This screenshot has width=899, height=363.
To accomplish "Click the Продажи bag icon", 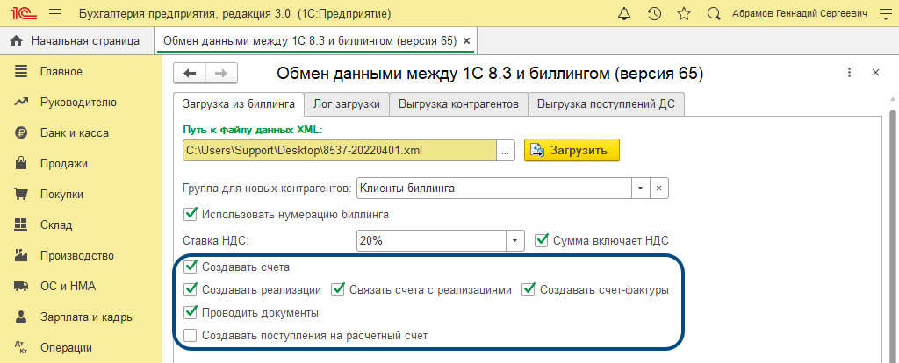I will coord(21,164).
